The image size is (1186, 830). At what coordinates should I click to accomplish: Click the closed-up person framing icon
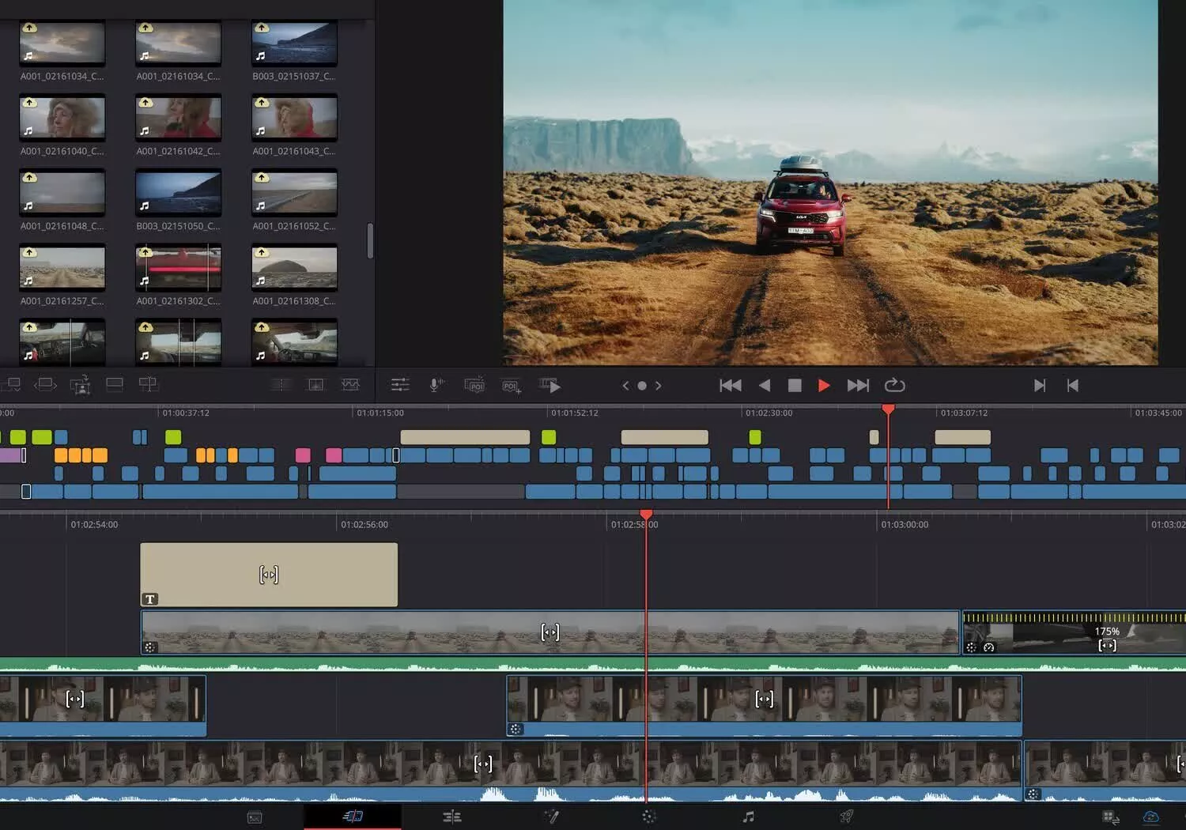coord(80,385)
